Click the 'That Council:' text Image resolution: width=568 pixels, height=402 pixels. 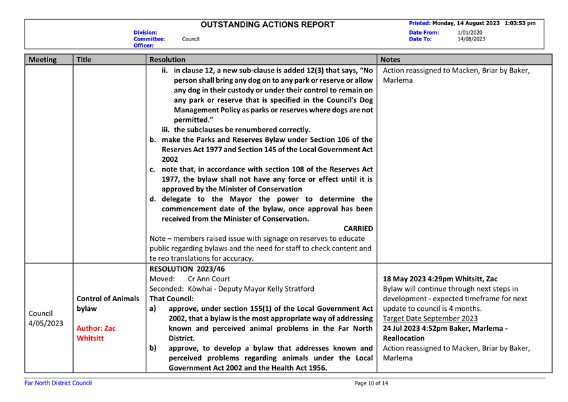pyautogui.click(x=172, y=299)
